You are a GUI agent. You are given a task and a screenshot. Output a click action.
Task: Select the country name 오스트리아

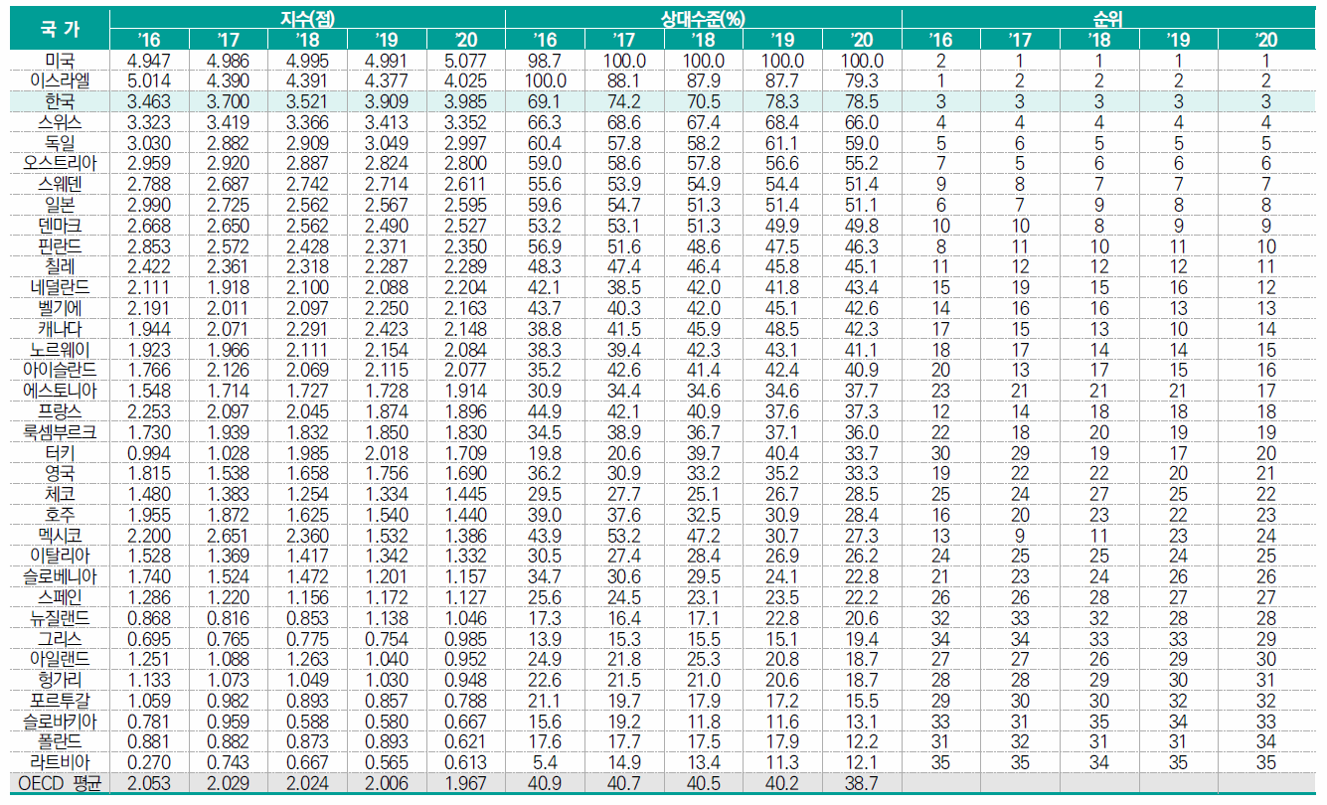[60, 164]
